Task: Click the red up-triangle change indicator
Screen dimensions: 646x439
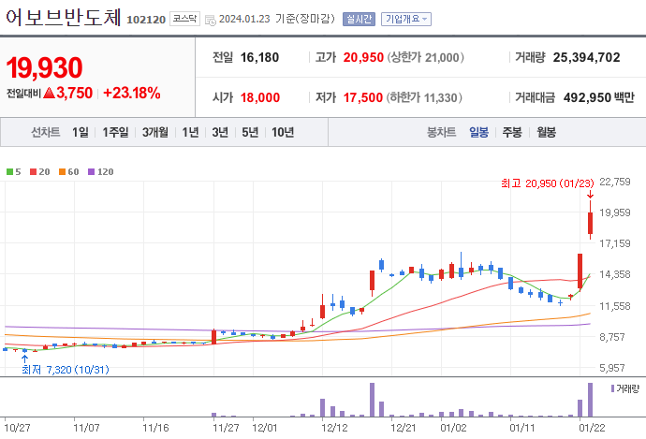Action: pos(49,93)
